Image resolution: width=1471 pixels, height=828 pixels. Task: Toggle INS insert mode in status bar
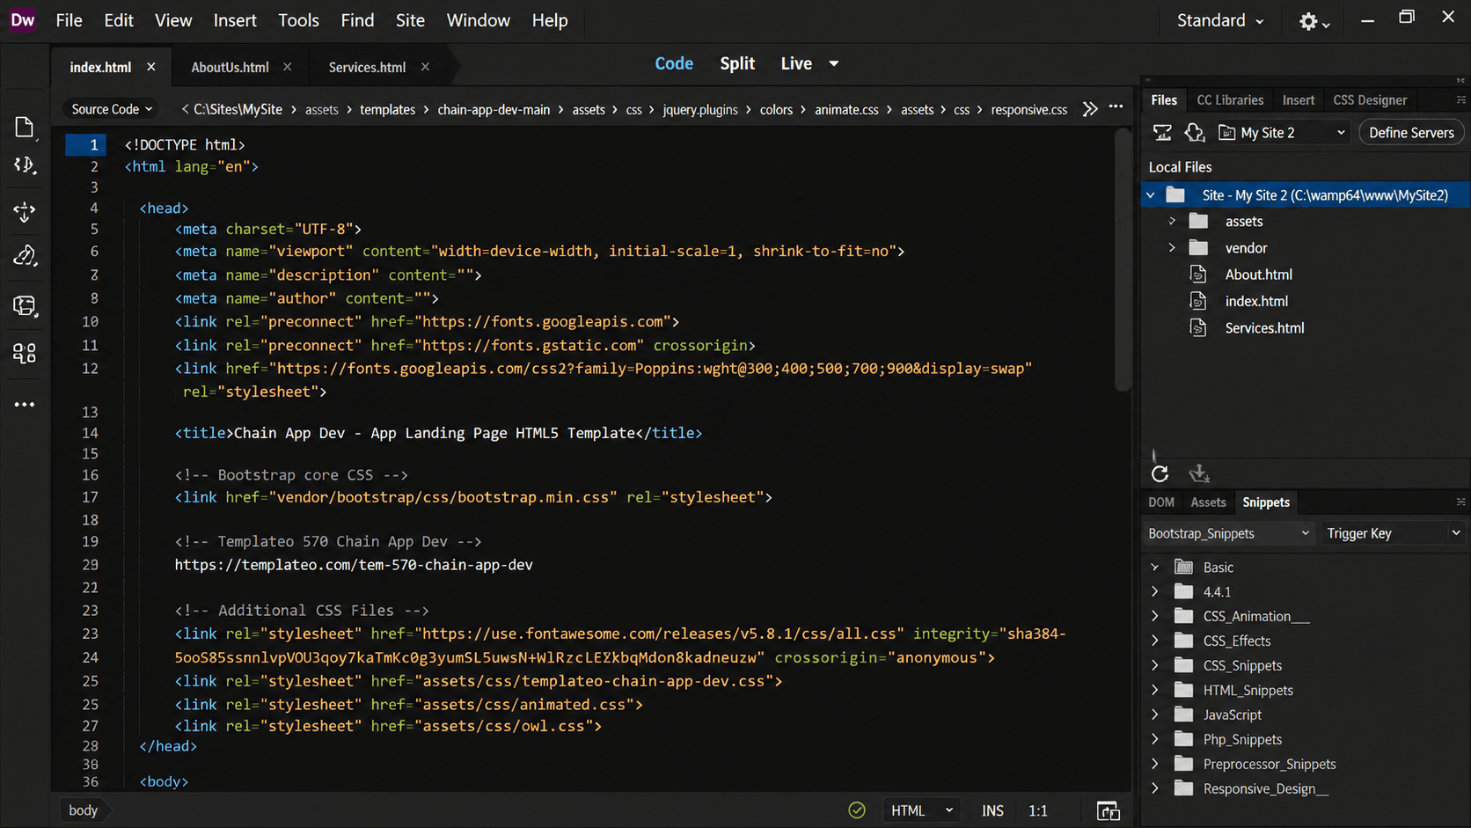[992, 810]
